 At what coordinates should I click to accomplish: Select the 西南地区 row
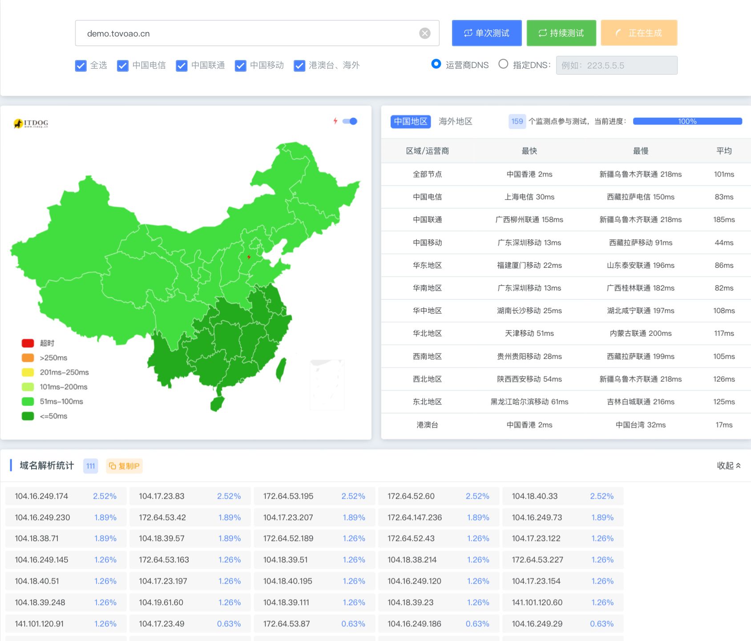pyautogui.click(x=566, y=357)
